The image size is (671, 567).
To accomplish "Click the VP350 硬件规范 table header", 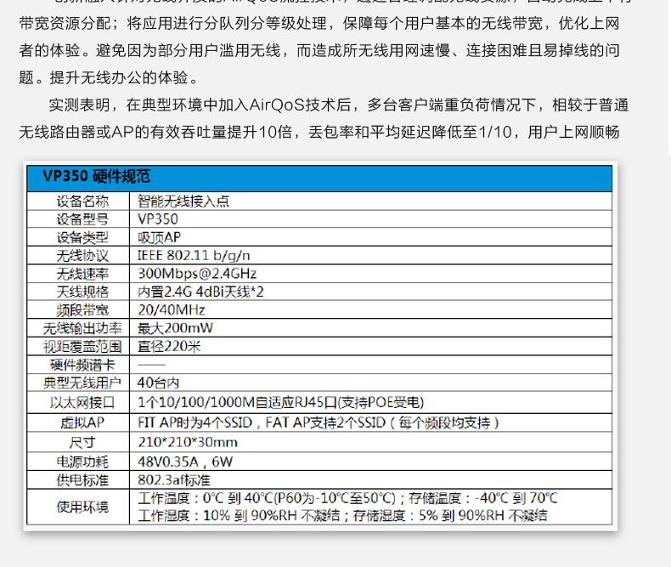I will coord(319,178).
